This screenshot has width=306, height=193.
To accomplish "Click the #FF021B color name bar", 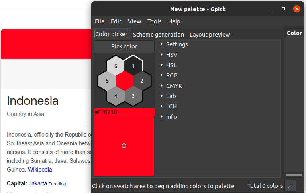I will pyautogui.click(x=124, y=112).
